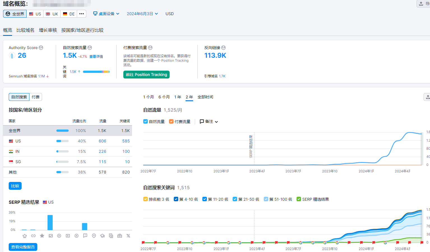The height and width of the screenshot is (252, 430).
Task: Open the 2024年6月3日 date dropdown
Action: click(x=142, y=14)
